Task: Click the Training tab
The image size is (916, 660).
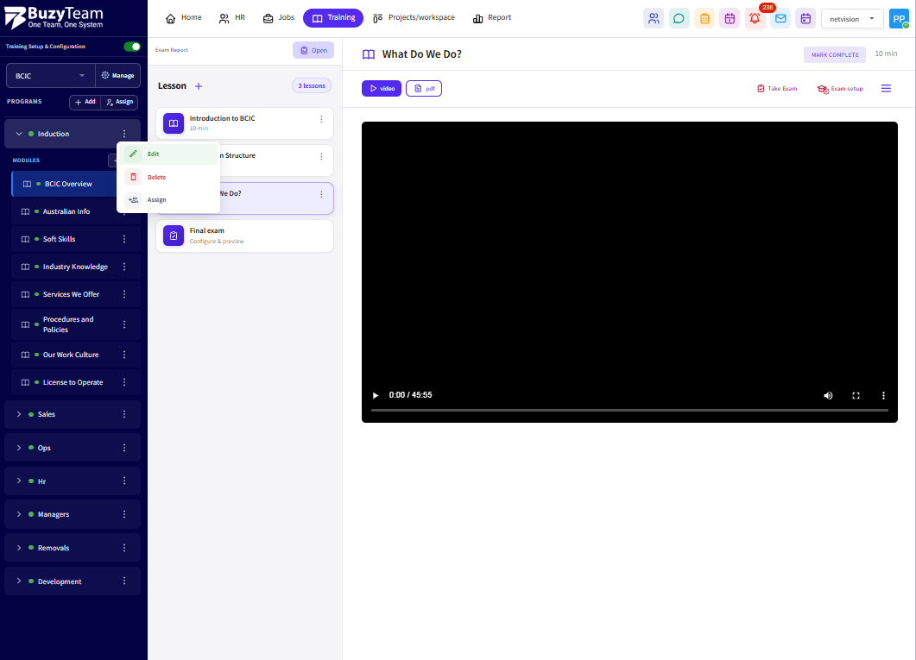Action: click(333, 18)
